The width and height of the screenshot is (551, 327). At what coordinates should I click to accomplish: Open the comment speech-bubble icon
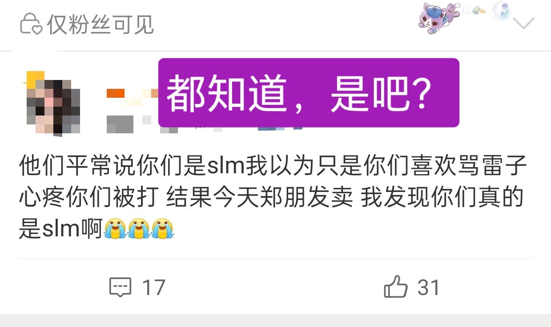pyautogui.click(x=121, y=287)
